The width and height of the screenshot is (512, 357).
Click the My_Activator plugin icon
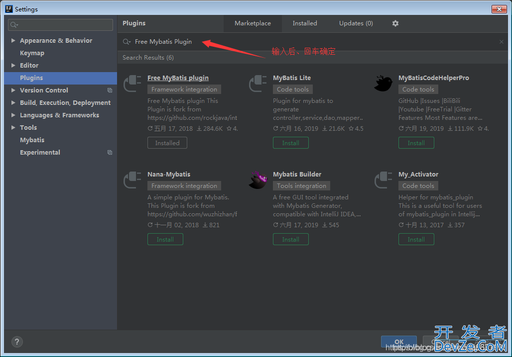pyautogui.click(x=384, y=180)
